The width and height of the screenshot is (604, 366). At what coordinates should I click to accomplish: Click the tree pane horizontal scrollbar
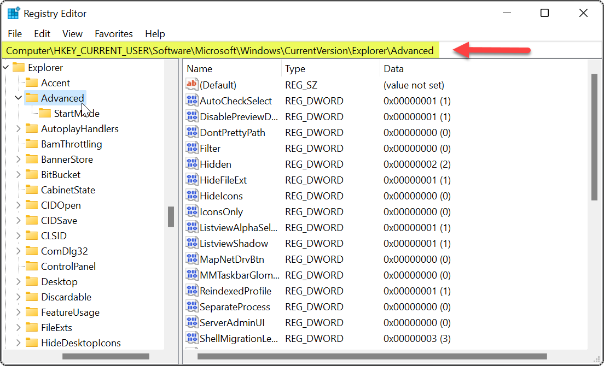[106, 356]
